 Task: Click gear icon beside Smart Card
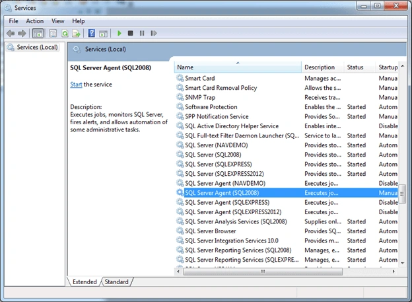click(180, 78)
